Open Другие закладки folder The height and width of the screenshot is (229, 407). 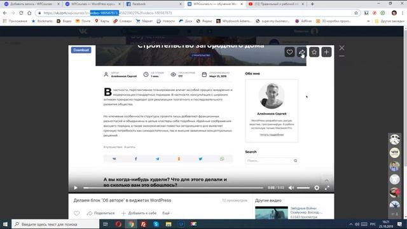click(389, 21)
